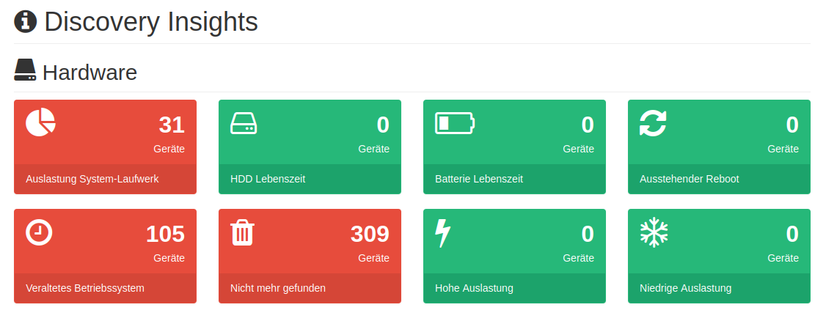Screen dimensions: 826x321
Task: Select the Niedrige Auslastung footer label
Action: pyautogui.click(x=685, y=288)
